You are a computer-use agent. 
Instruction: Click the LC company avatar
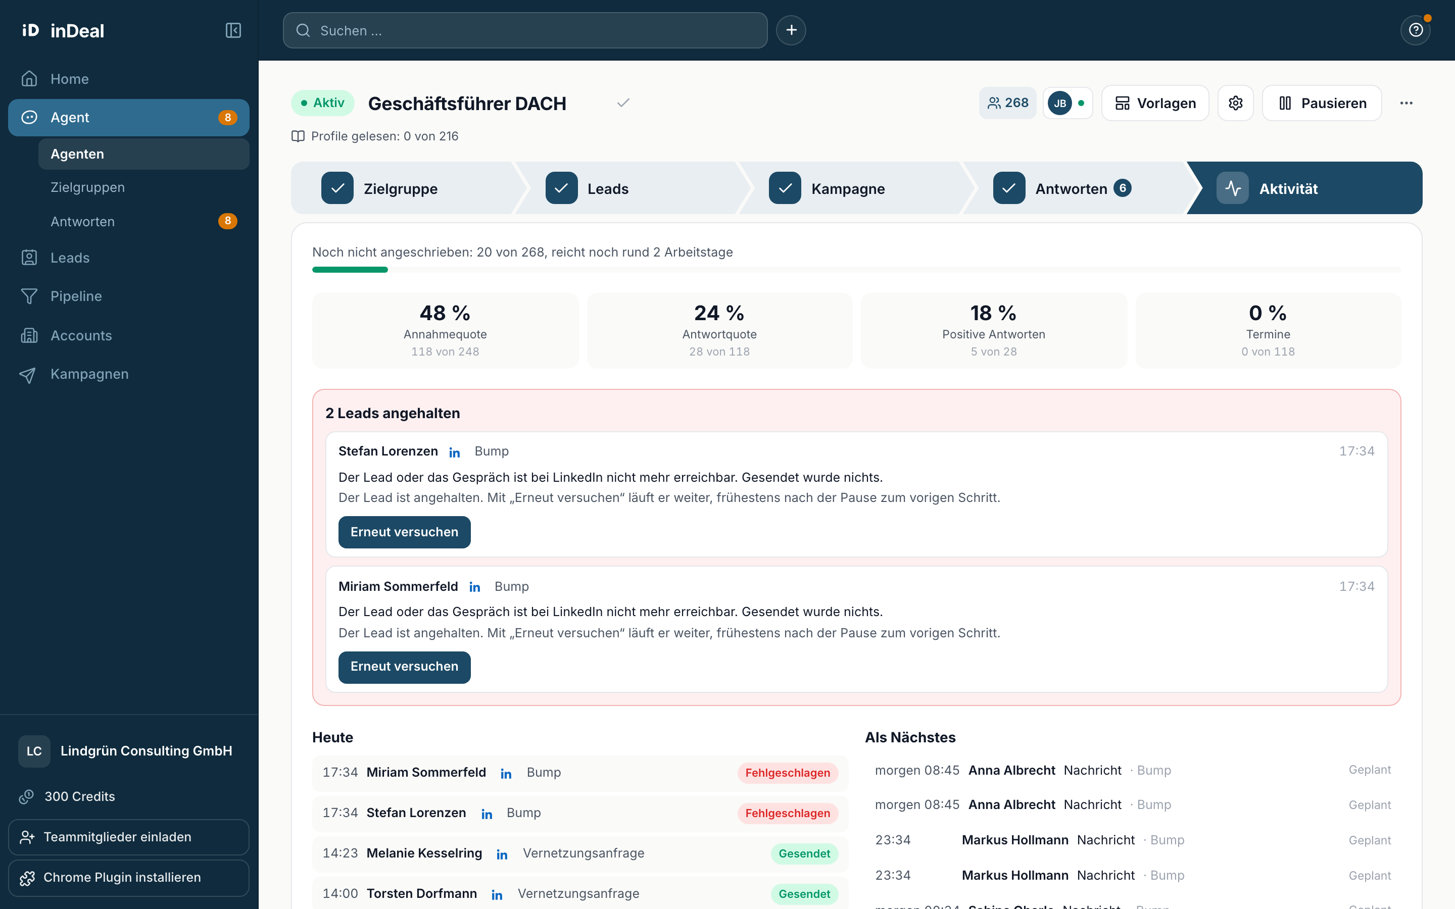[x=34, y=751]
